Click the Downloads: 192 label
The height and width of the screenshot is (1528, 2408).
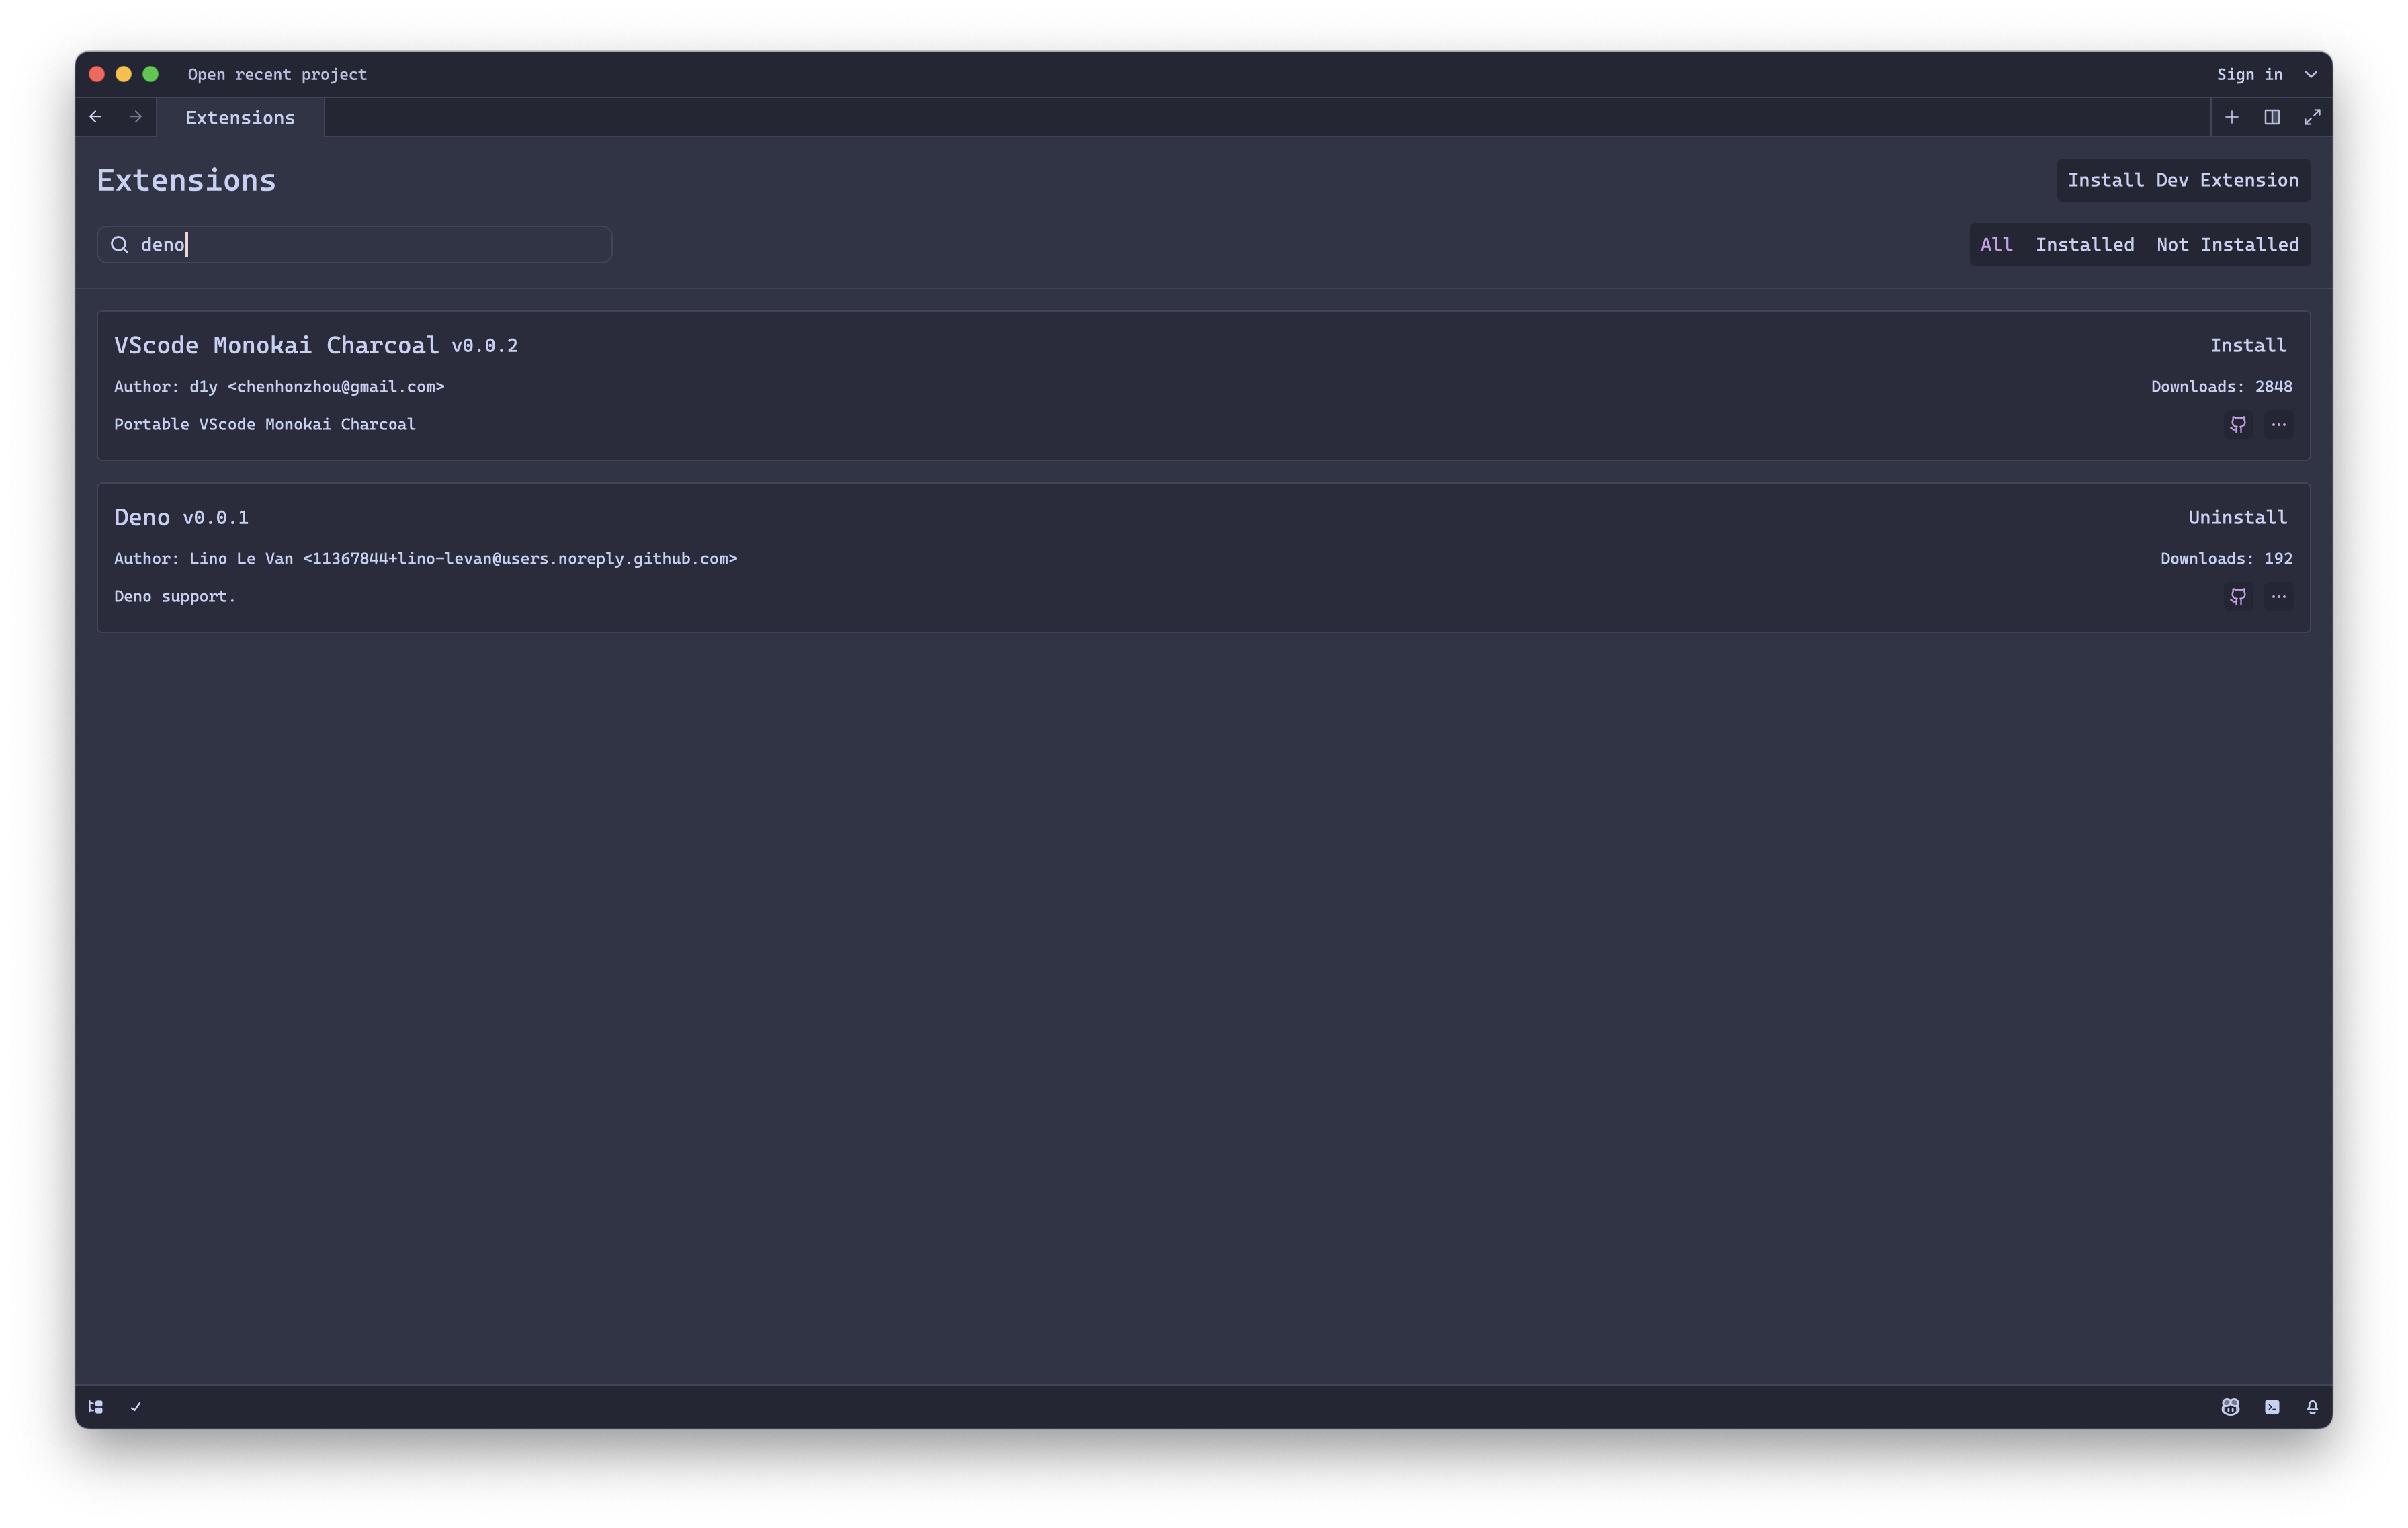[x=2226, y=559]
